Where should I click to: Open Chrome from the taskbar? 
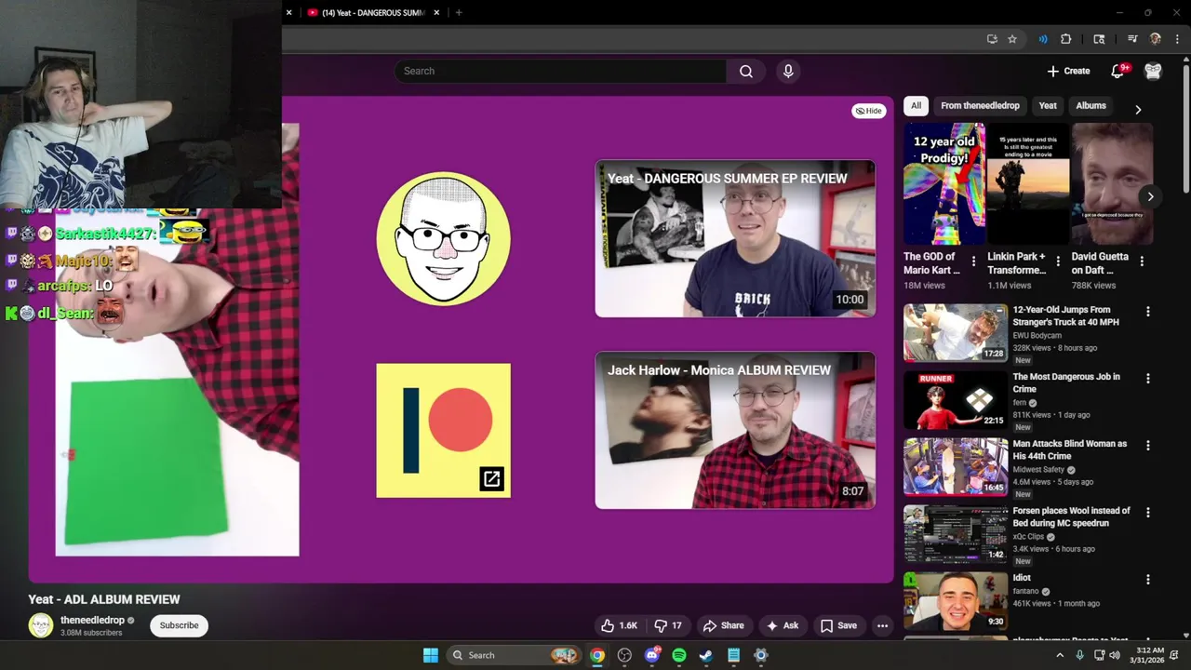coord(597,655)
